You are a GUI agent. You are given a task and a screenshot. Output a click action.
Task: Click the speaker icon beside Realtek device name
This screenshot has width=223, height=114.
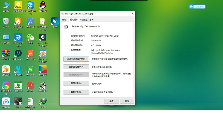(66, 27)
